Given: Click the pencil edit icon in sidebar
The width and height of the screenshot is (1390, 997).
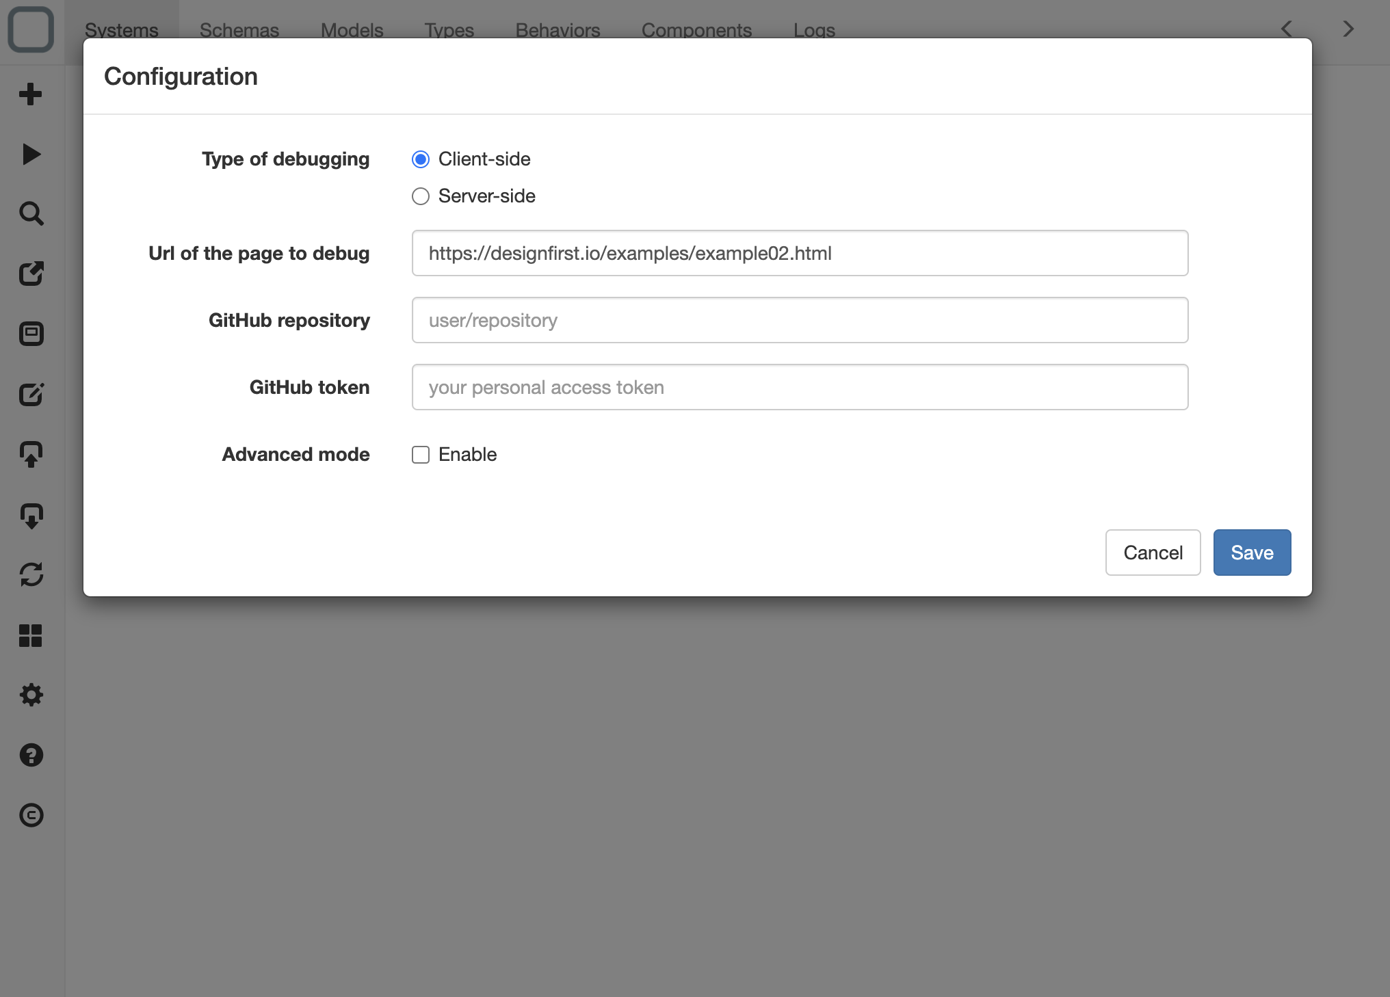Looking at the screenshot, I should coord(31,394).
